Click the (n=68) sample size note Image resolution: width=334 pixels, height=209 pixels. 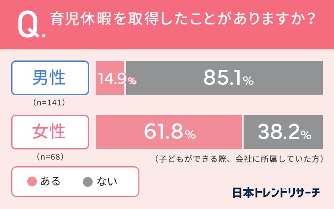[x=49, y=157]
